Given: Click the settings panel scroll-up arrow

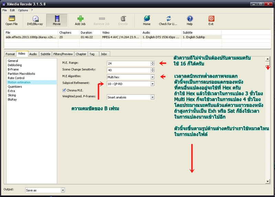Looking at the screenshot, I should (x=268, y=59).
